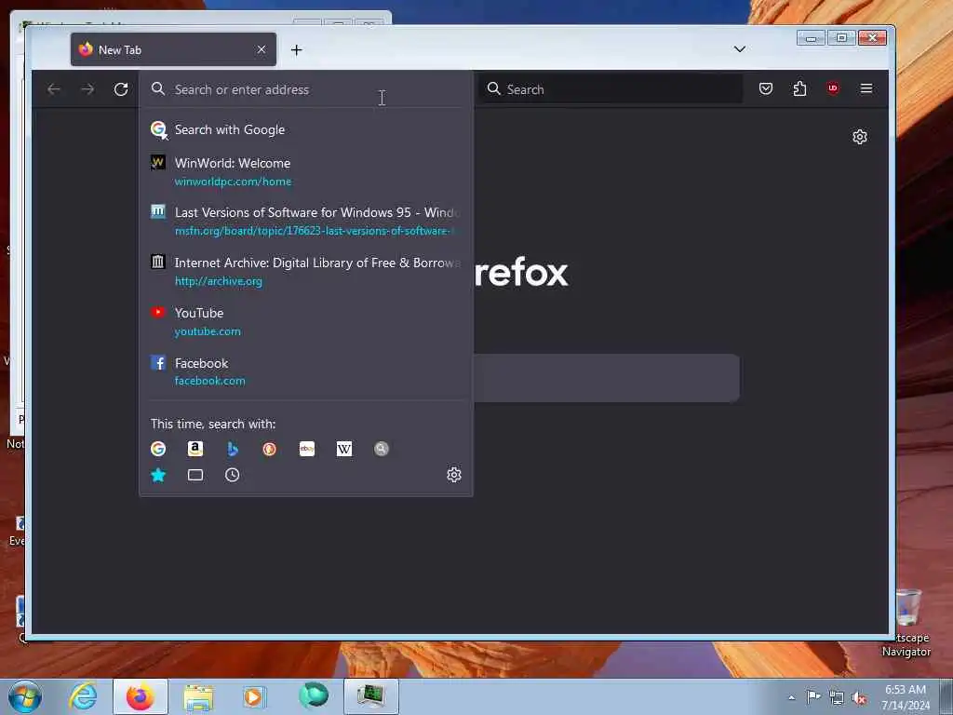Search this time with Wikipedia icon
The image size is (953, 715).
point(344,449)
